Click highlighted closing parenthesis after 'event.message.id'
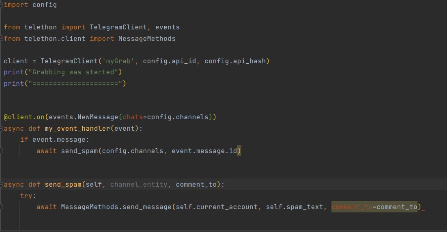This screenshot has height=232, width=447. (x=239, y=151)
